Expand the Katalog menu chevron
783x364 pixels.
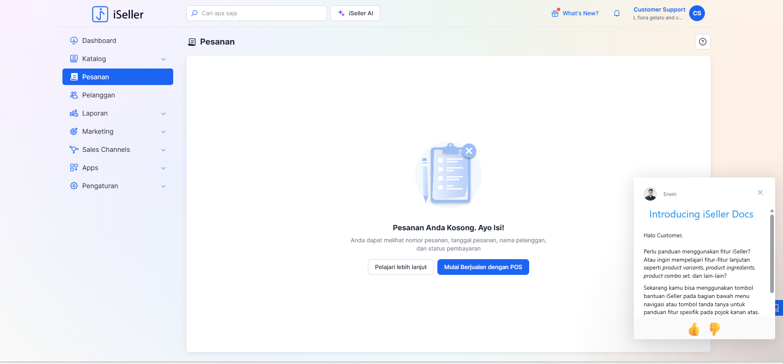[163, 59]
